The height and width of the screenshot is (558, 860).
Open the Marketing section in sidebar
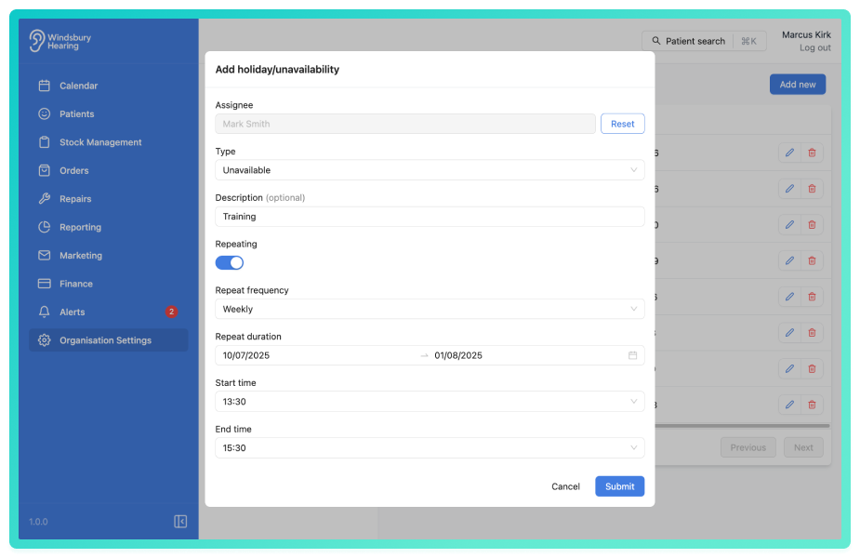[108, 255]
